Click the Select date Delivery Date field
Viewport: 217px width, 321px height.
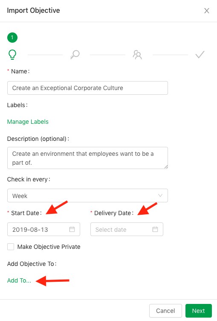point(127,229)
